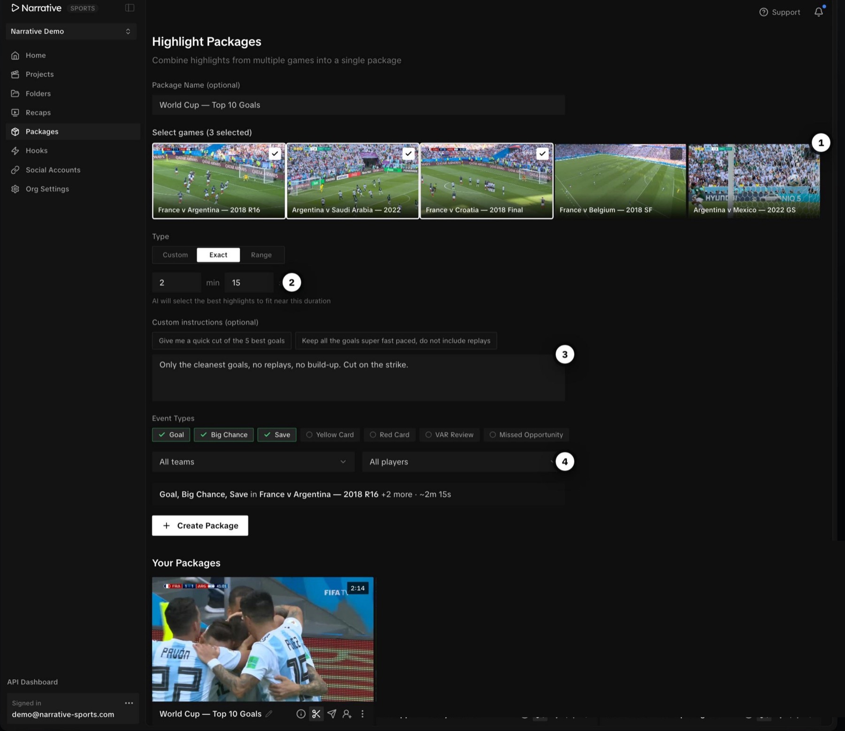Share package with send icon
The width and height of the screenshot is (845, 731).
click(331, 714)
